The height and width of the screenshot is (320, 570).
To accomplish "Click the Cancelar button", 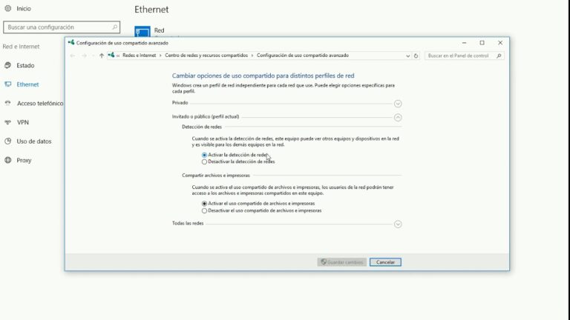I will [385, 262].
